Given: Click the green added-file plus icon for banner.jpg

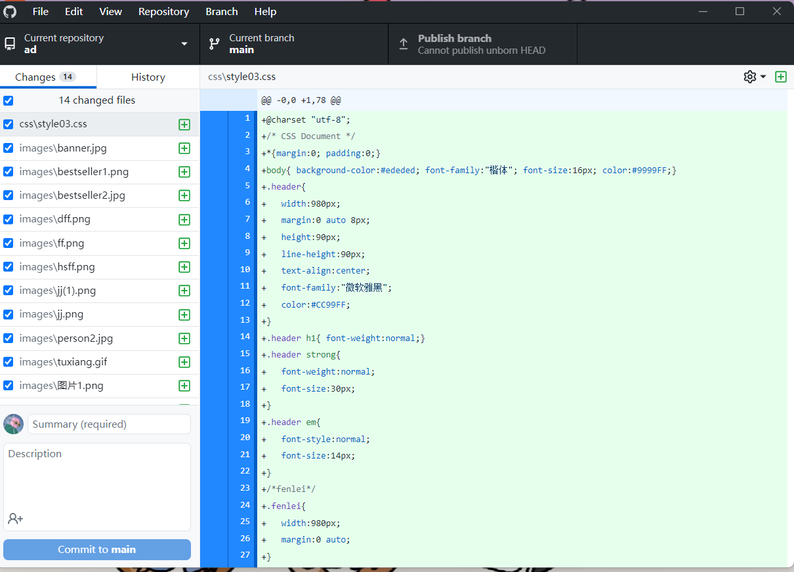Looking at the screenshot, I should click(184, 148).
